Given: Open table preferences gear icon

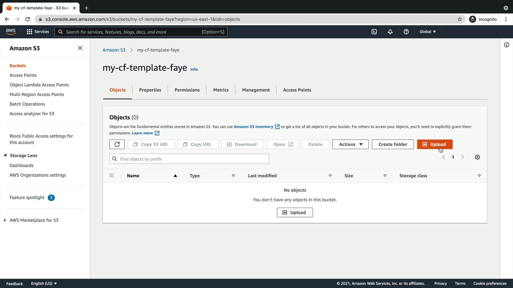Looking at the screenshot, I should [477, 157].
